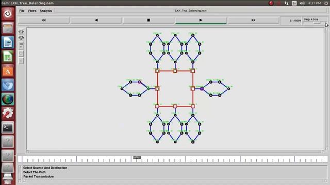Click the canvas horizontal scrollbar

click(175, 151)
